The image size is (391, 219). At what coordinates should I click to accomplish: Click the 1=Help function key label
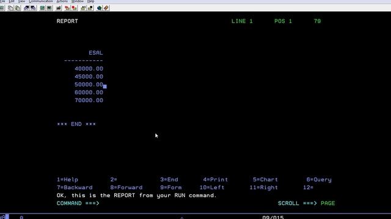tap(67, 179)
